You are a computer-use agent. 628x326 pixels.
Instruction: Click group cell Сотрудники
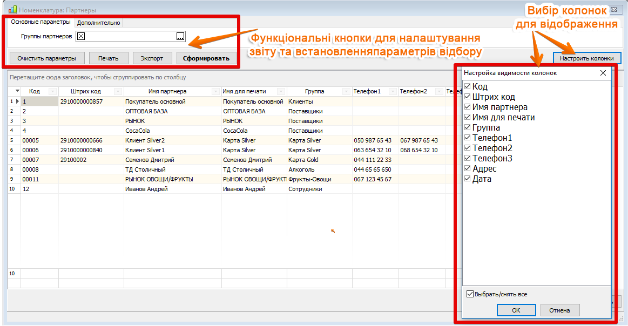coord(320,188)
